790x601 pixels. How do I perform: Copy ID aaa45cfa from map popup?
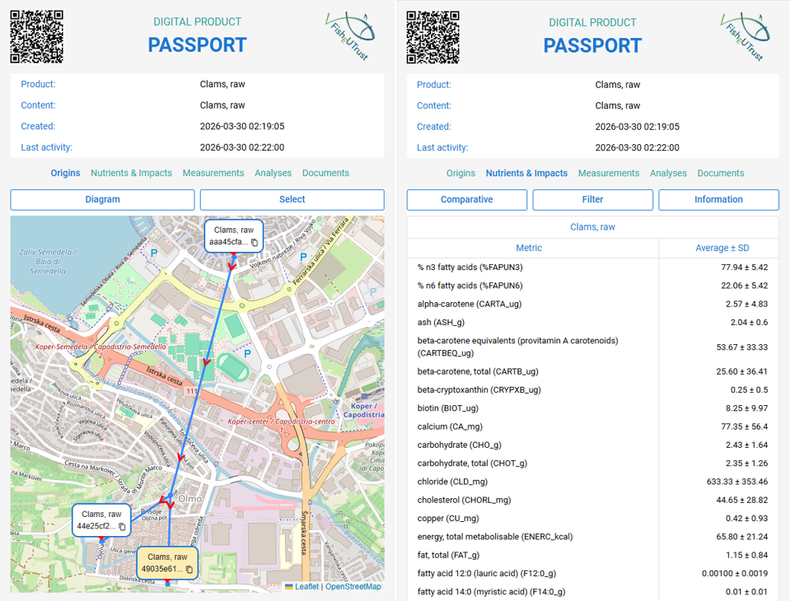pyautogui.click(x=255, y=242)
